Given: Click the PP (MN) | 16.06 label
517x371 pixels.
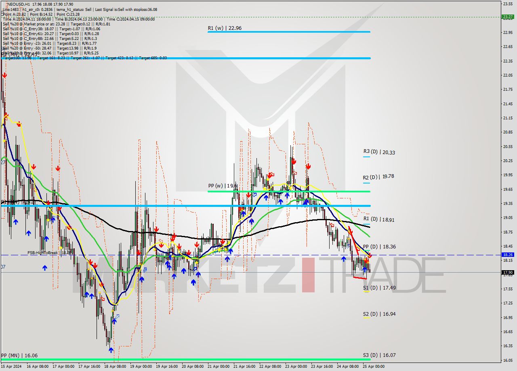Looking at the screenshot, I should pos(19,355).
